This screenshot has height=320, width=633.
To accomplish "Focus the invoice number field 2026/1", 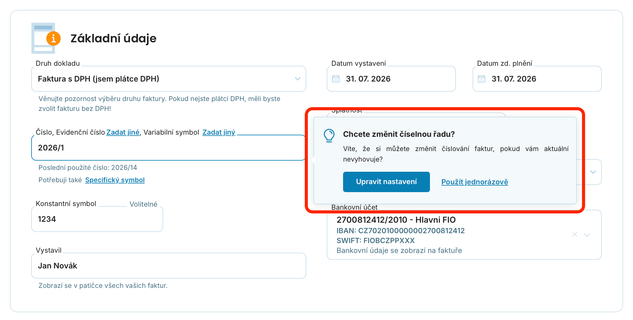I will coord(169,148).
